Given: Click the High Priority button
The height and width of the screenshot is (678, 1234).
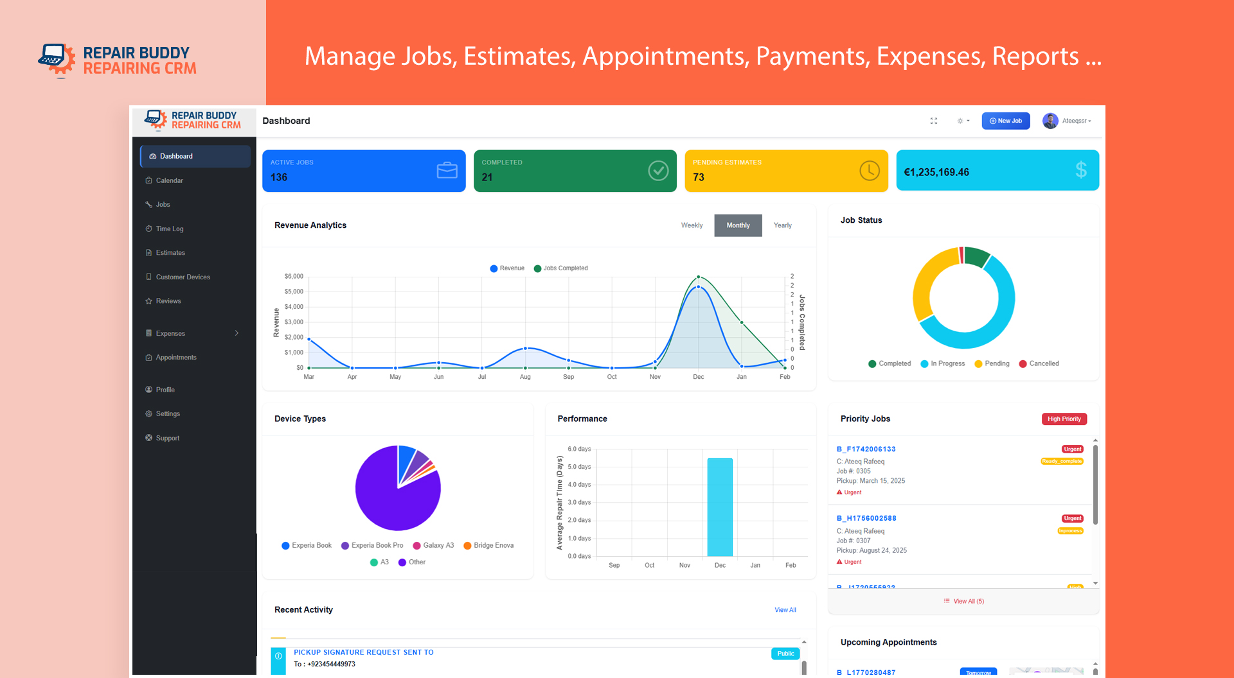Looking at the screenshot, I should 1064,419.
